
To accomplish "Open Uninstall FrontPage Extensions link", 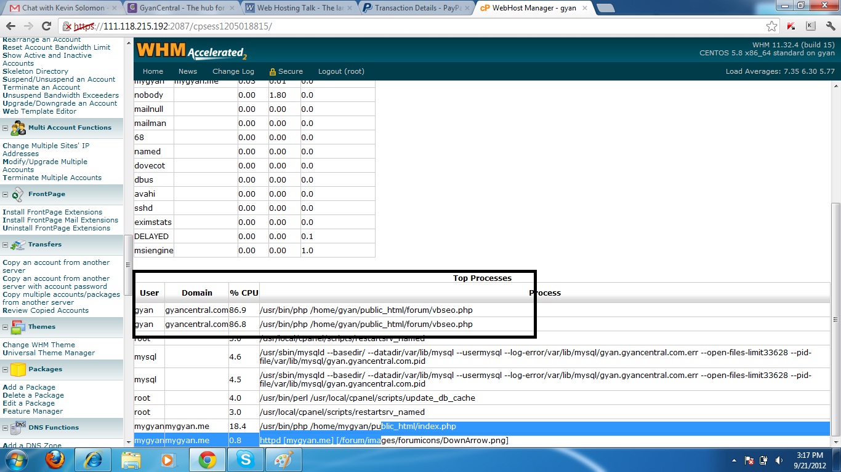I will (x=57, y=228).
